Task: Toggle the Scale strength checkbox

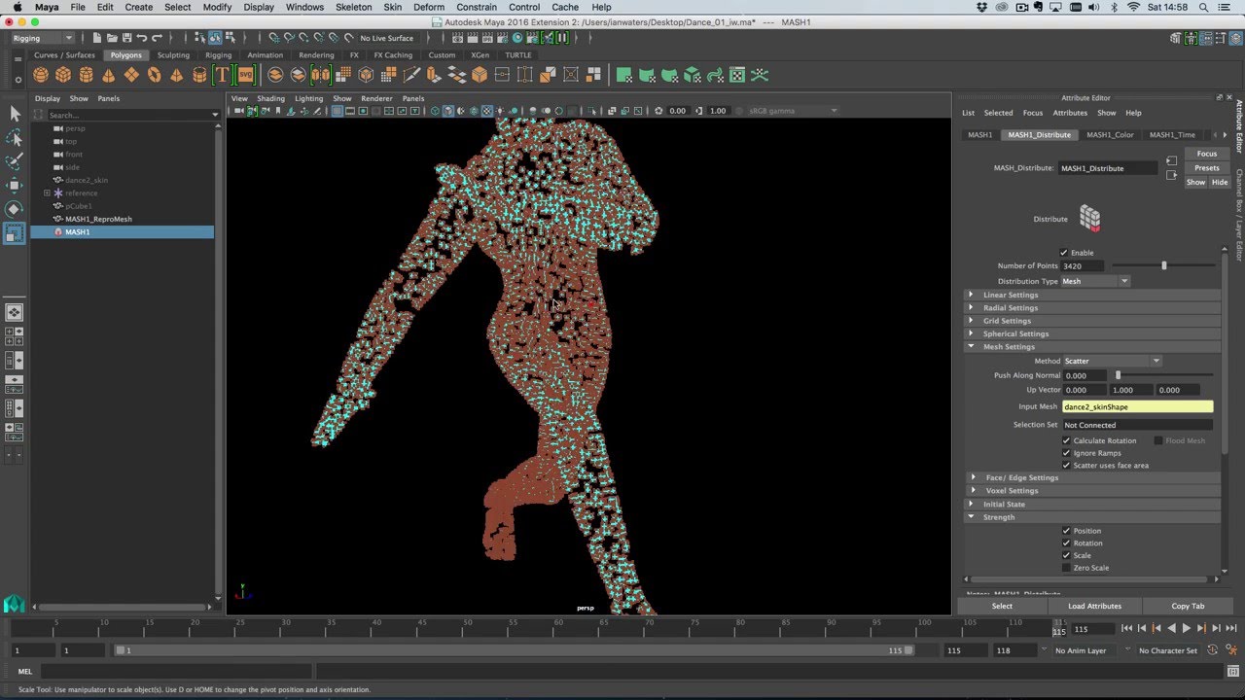Action: click(1066, 555)
